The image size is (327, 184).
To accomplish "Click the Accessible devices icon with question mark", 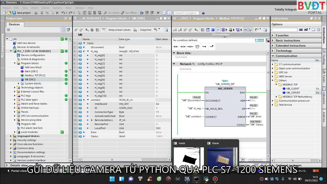I will [x=142, y=13].
